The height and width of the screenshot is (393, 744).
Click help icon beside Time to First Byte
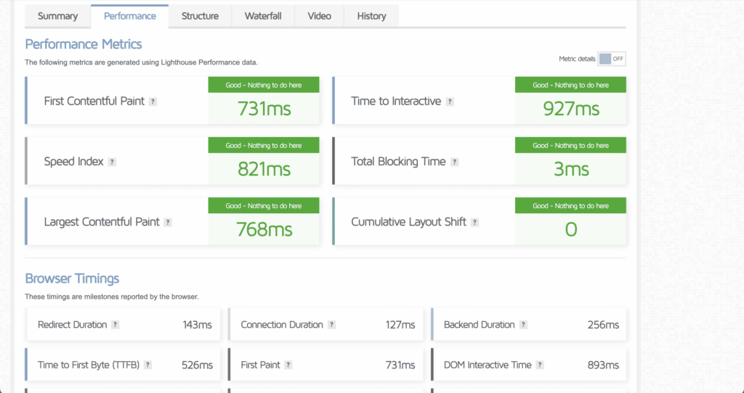click(147, 365)
